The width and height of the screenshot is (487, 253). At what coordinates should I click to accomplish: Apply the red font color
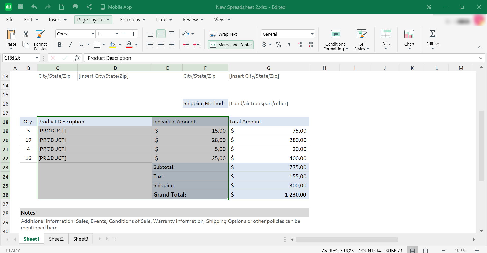coord(129,45)
